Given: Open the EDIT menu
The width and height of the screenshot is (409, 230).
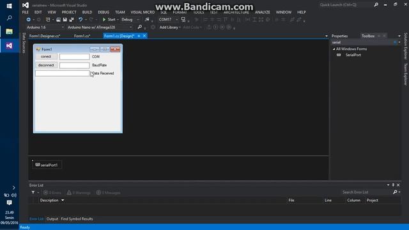Looking at the screenshot, I should pos(38,12).
